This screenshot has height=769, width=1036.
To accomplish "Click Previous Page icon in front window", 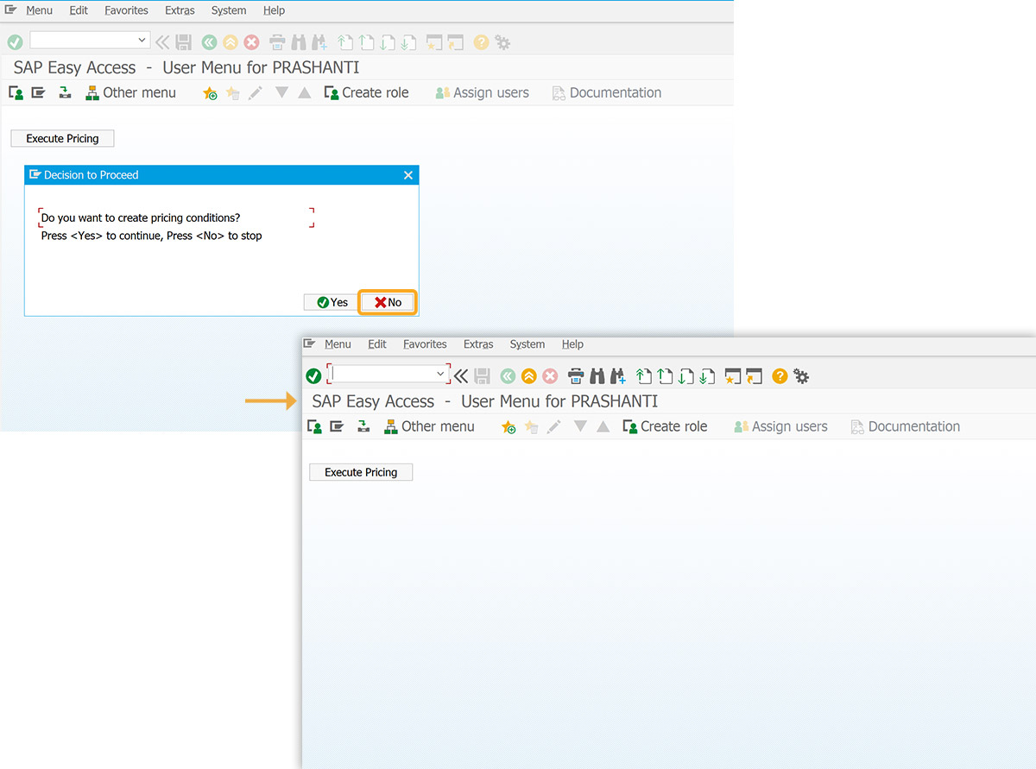I will (x=665, y=375).
